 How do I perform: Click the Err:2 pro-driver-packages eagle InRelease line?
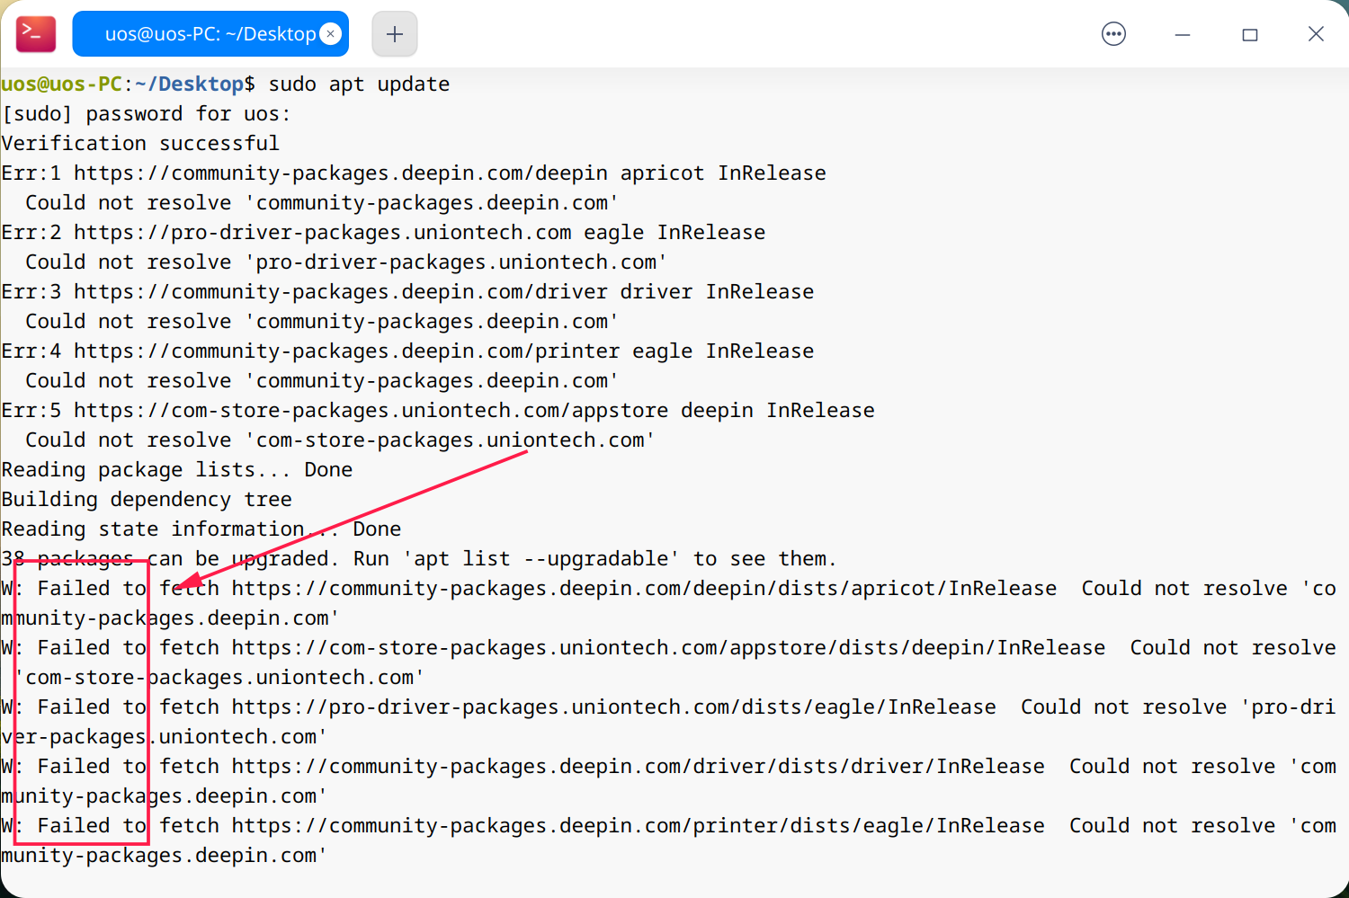pos(384,233)
